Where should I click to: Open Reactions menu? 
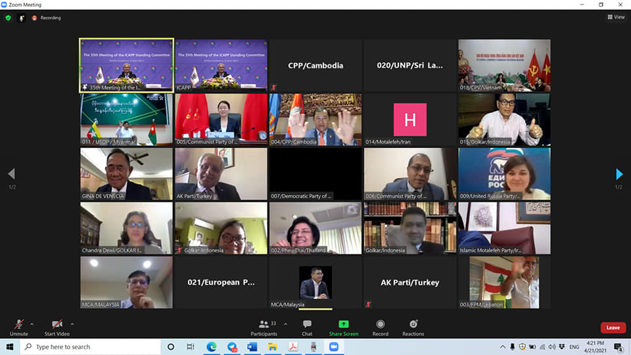tap(413, 327)
